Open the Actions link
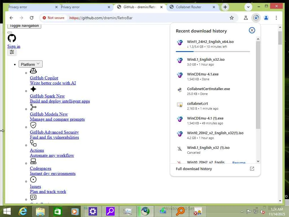The width and height of the screenshot is (289, 217). coord(37,150)
